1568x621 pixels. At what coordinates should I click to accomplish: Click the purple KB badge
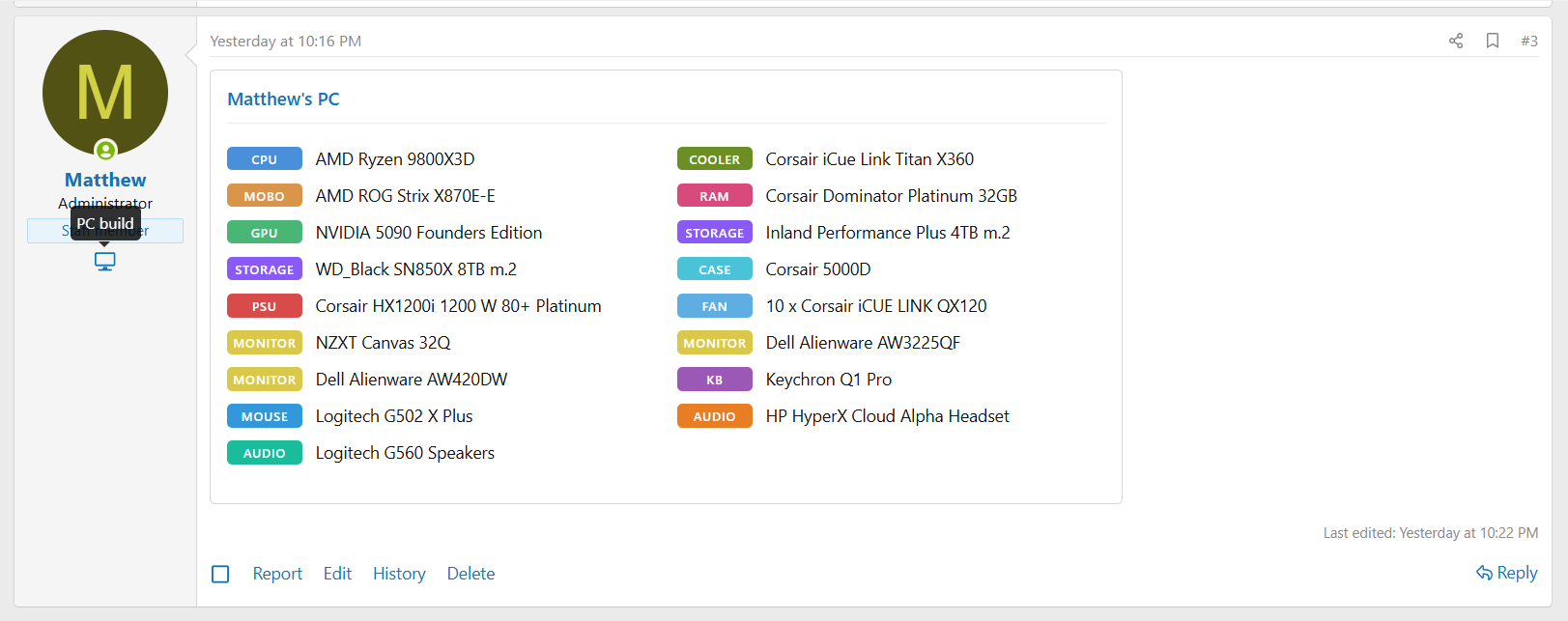coord(714,380)
